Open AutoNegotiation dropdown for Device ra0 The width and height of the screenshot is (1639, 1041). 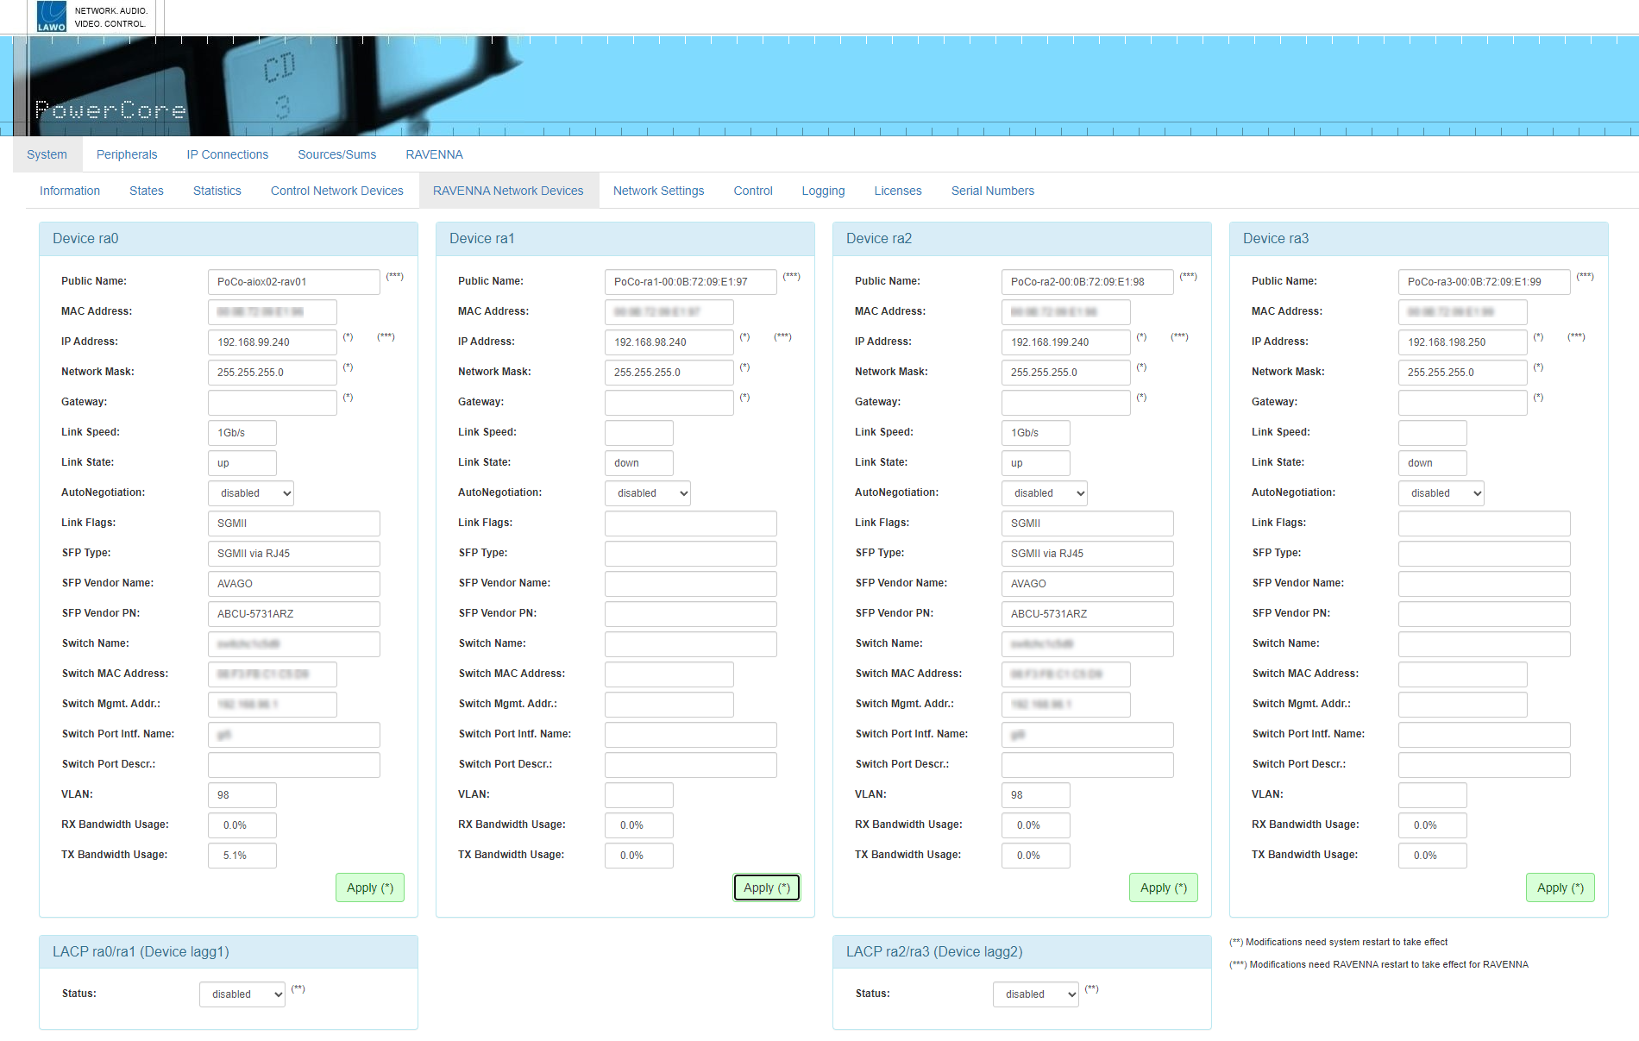point(251,493)
